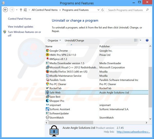This screenshot has width=154, height=139.
Task: Click the Microsoft Corporation publisher cell
Action: [x=112, y=67]
